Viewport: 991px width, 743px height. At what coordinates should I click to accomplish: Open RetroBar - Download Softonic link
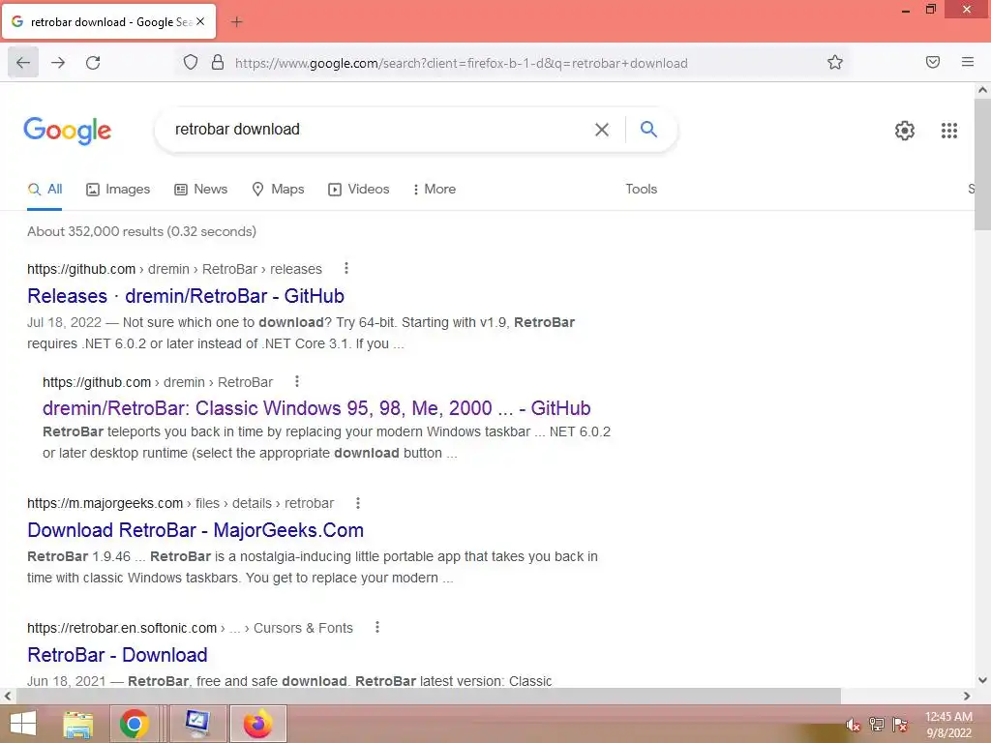point(117,655)
